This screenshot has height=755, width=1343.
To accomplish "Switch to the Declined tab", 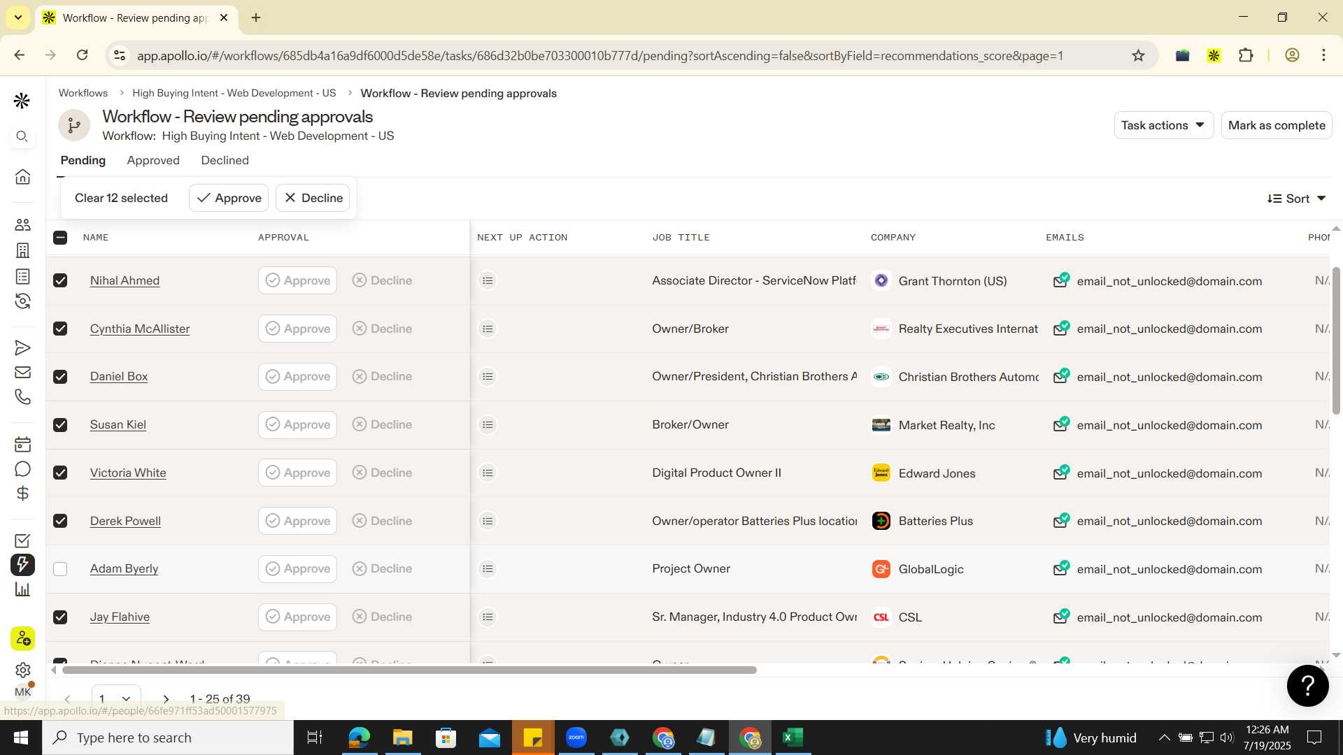I will [225, 160].
